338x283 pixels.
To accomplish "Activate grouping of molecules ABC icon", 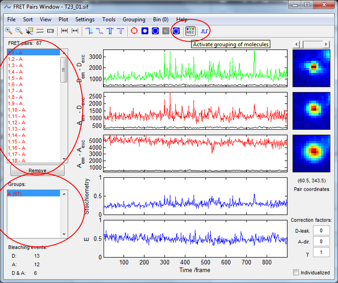I will pos(190,31).
